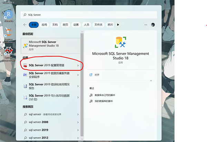Expand sql server 2012 suggestion chevron
This screenshot has height=142, width=207.
click(x=78, y=138)
